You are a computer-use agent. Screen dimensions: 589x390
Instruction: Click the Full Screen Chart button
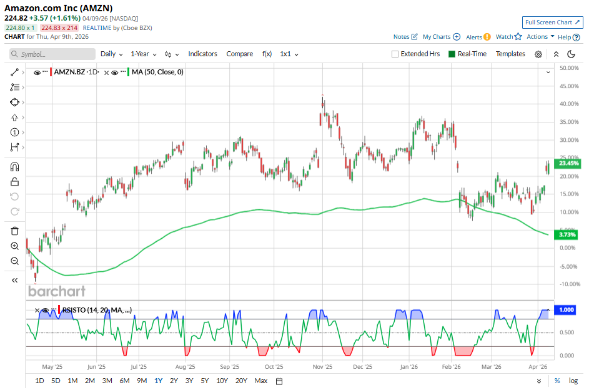(x=552, y=22)
